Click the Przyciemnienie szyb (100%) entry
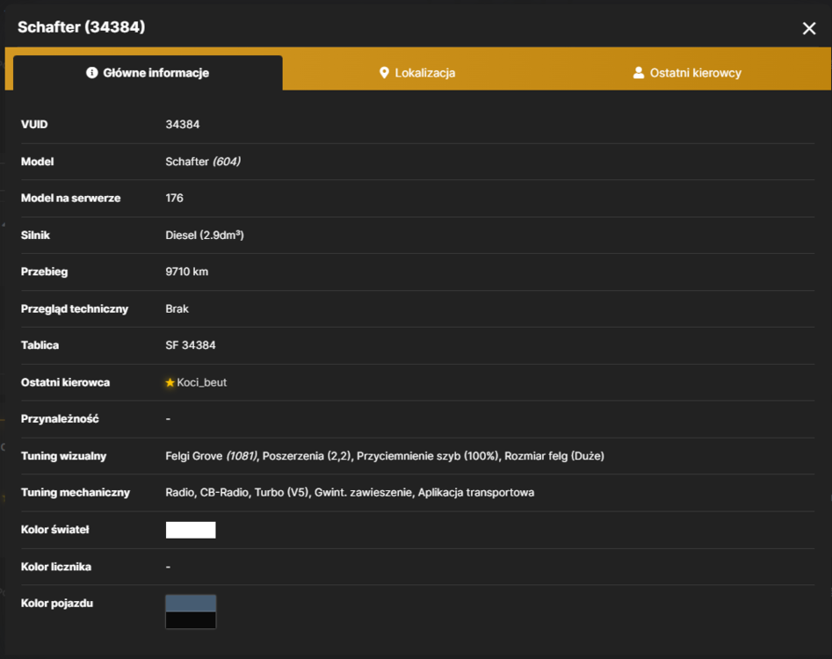The image size is (832, 659). [x=428, y=456]
